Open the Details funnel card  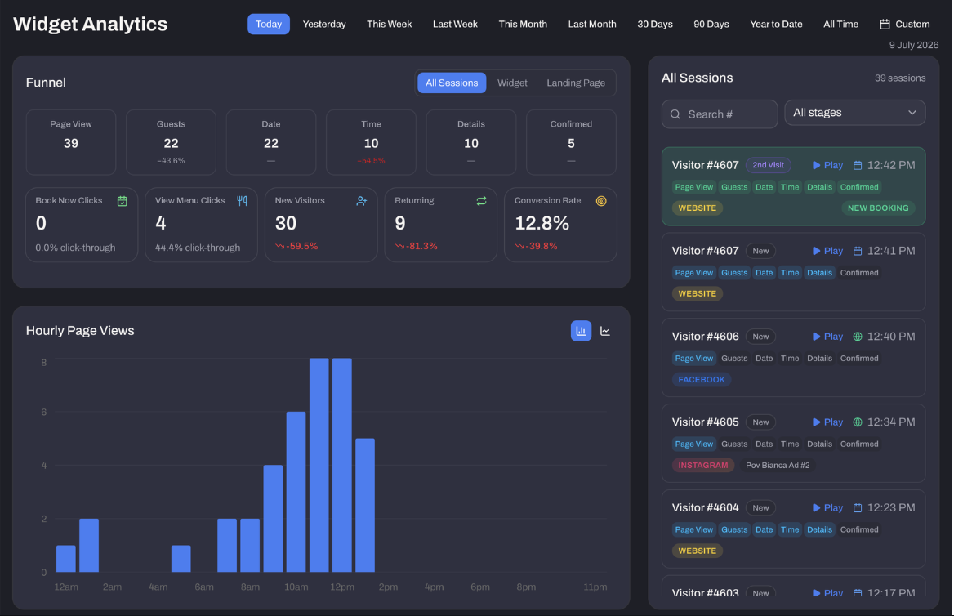pos(471,142)
